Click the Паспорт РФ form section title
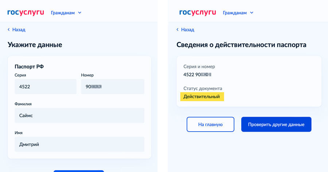328x172 pixels. point(29,67)
